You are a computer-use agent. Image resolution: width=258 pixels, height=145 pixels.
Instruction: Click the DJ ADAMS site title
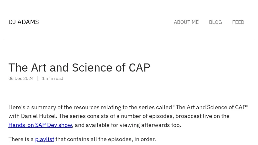(24, 22)
